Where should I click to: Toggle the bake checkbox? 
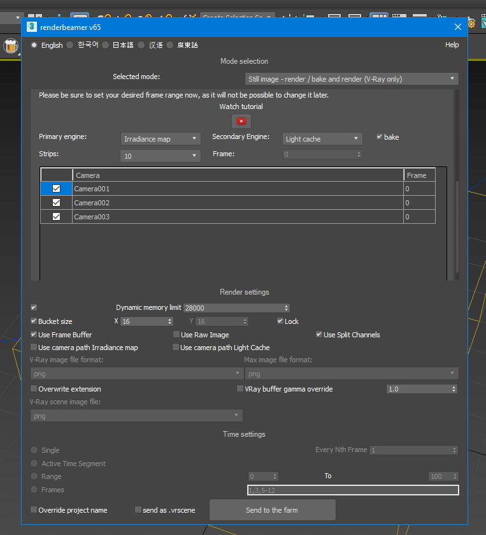380,136
